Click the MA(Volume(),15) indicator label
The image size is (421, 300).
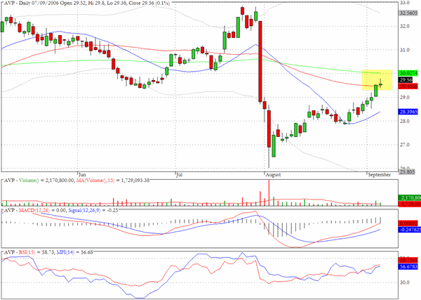(95, 180)
